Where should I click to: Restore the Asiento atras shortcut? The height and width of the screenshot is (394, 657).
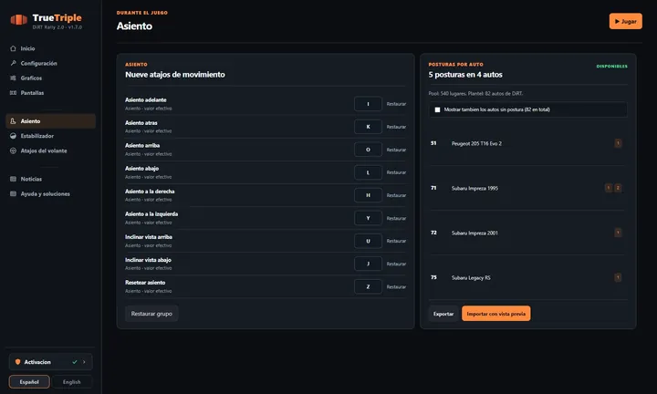coord(396,127)
